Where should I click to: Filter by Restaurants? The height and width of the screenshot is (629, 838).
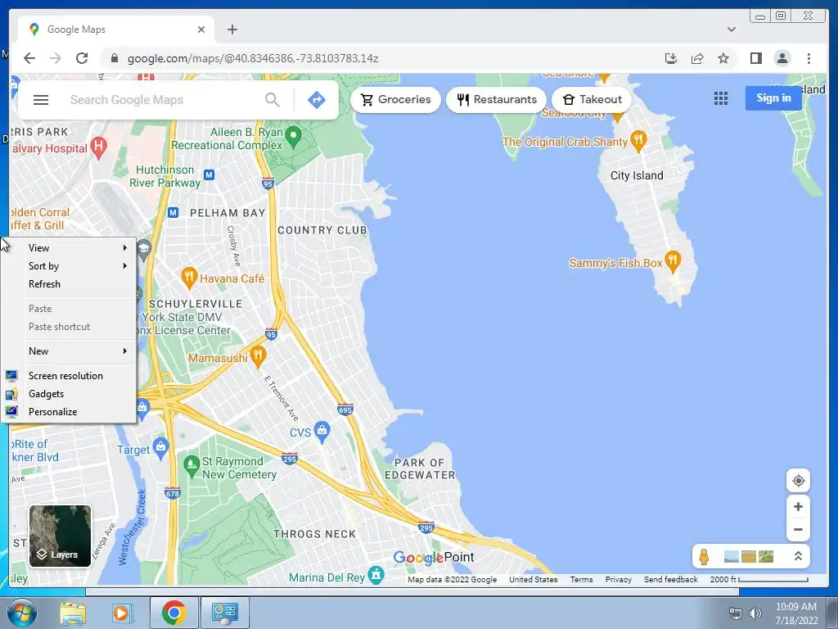click(x=497, y=99)
